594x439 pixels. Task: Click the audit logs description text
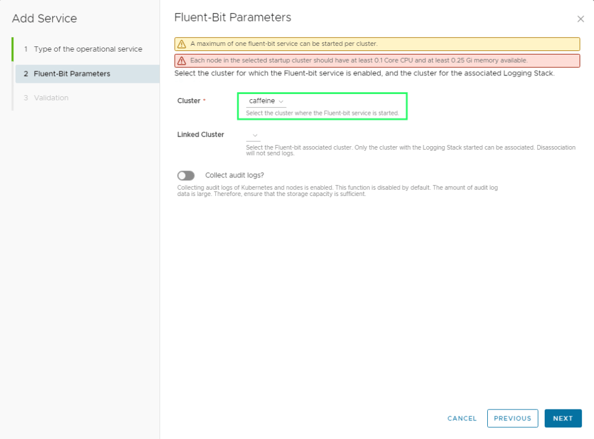coord(338,191)
